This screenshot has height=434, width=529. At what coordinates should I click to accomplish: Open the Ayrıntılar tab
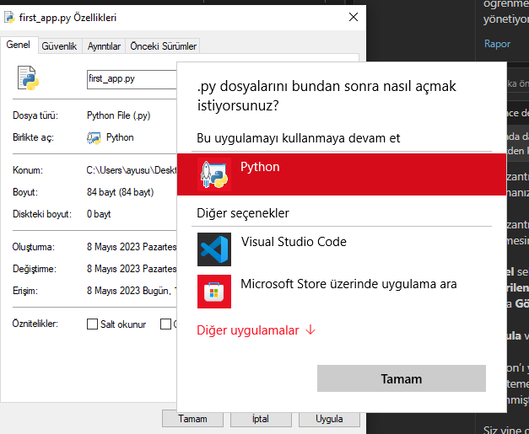tap(104, 46)
